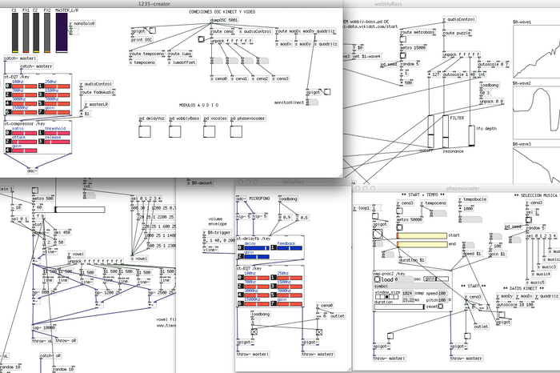Click the large bang below the phasevocoder spigot

(x=377, y=234)
